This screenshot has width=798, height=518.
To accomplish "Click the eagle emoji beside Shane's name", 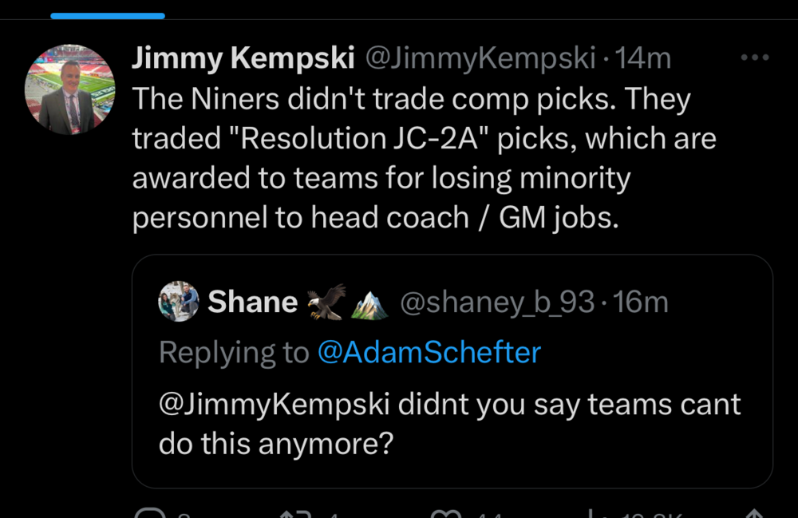I will (327, 302).
